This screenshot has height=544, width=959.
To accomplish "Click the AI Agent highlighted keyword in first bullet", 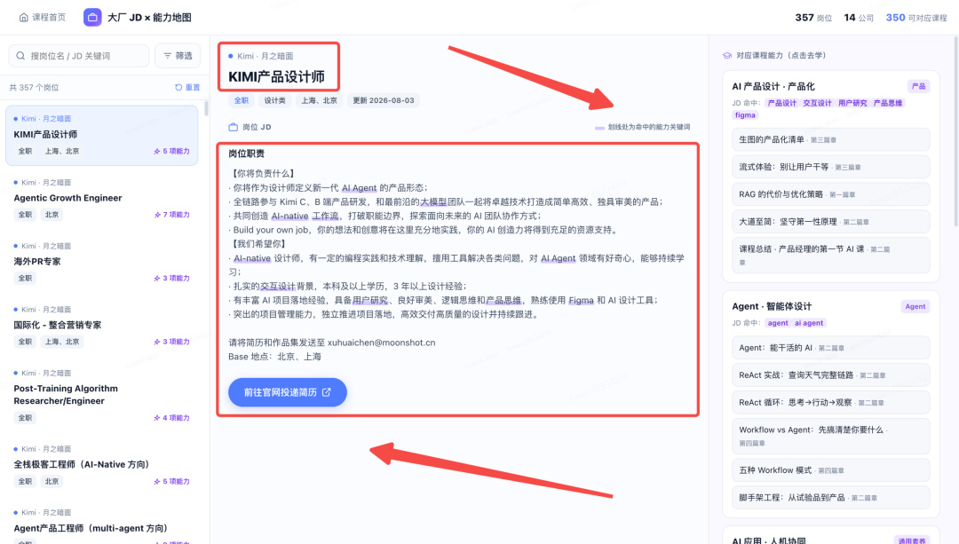I will coord(359,187).
